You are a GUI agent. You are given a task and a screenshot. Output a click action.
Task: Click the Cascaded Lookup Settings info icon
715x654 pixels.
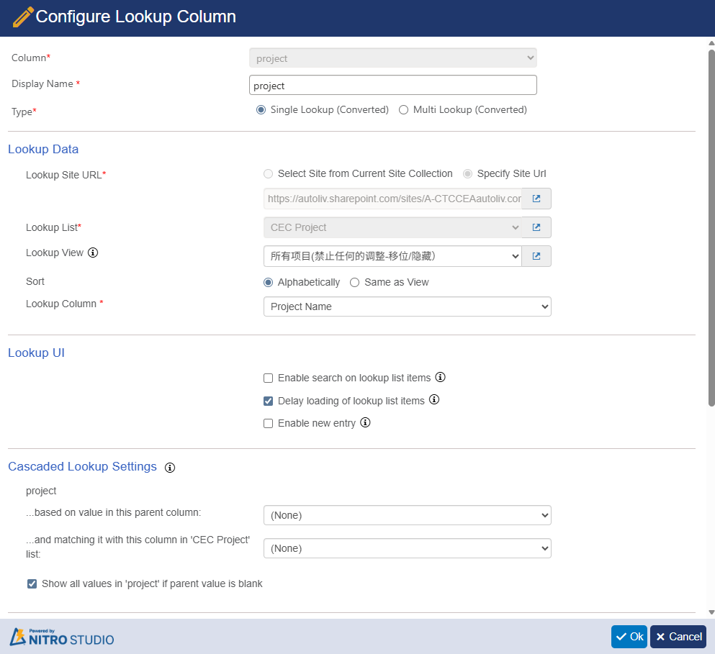tap(170, 468)
